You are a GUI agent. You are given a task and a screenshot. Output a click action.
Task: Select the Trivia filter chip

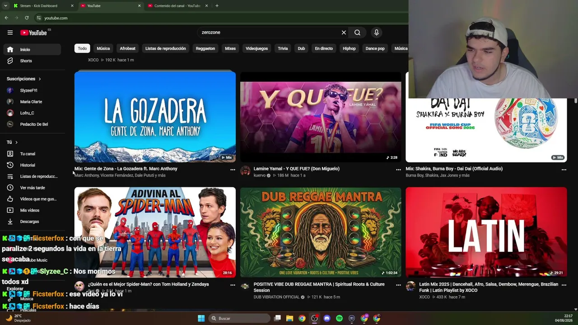(283, 48)
